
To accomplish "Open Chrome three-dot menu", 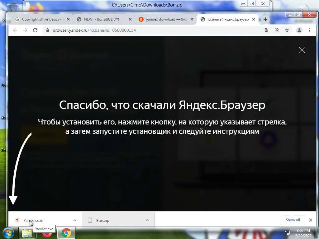I will [x=309, y=30].
